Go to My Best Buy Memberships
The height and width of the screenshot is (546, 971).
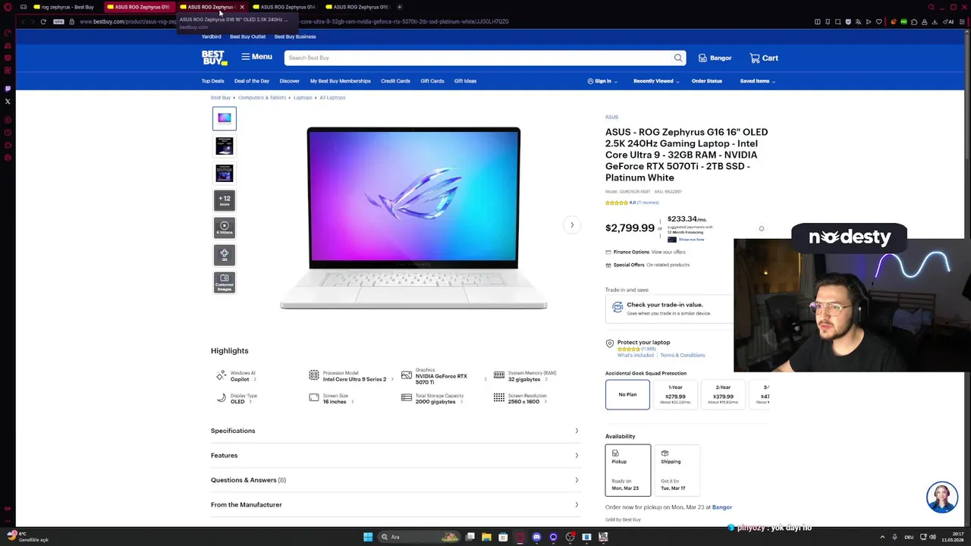pyautogui.click(x=340, y=81)
